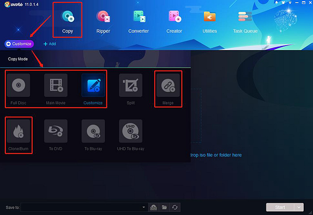Viewport: 313px width, 215px height.
Task: Select To Blu-ray copy mode
Action: [93, 135]
